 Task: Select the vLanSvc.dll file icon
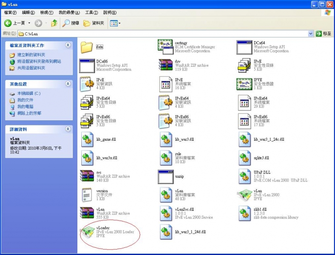(166, 213)
